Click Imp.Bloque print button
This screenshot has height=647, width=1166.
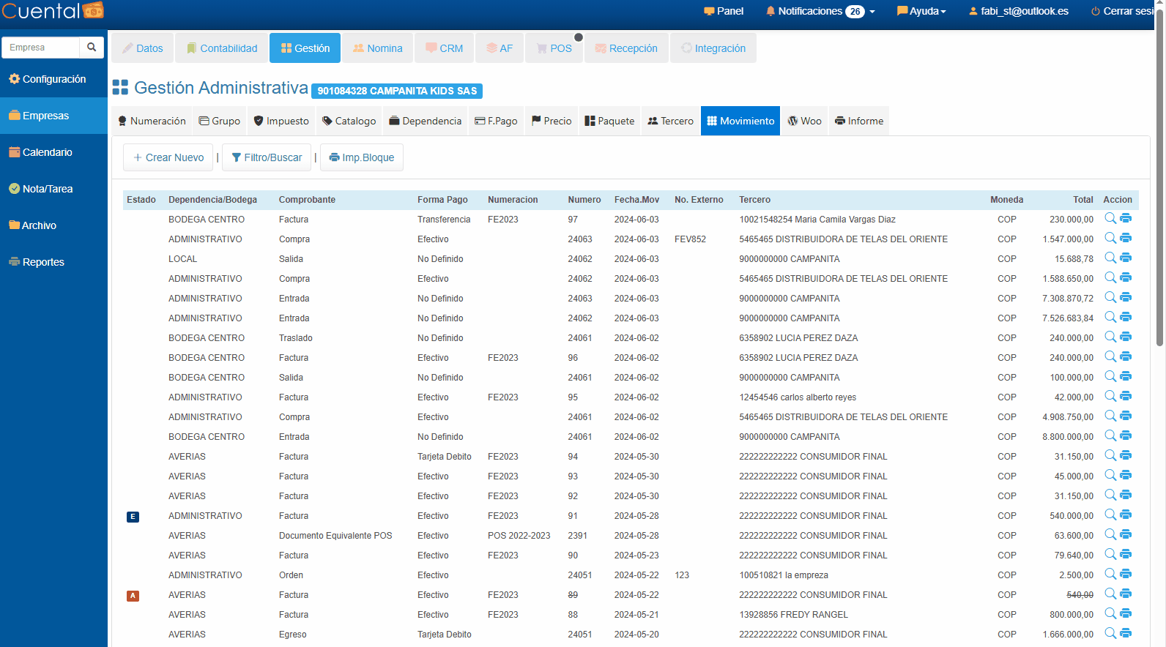tap(362, 157)
